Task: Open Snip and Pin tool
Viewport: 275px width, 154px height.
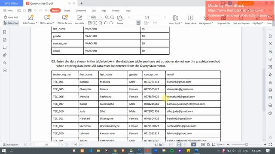Action: [x=223, y=20]
